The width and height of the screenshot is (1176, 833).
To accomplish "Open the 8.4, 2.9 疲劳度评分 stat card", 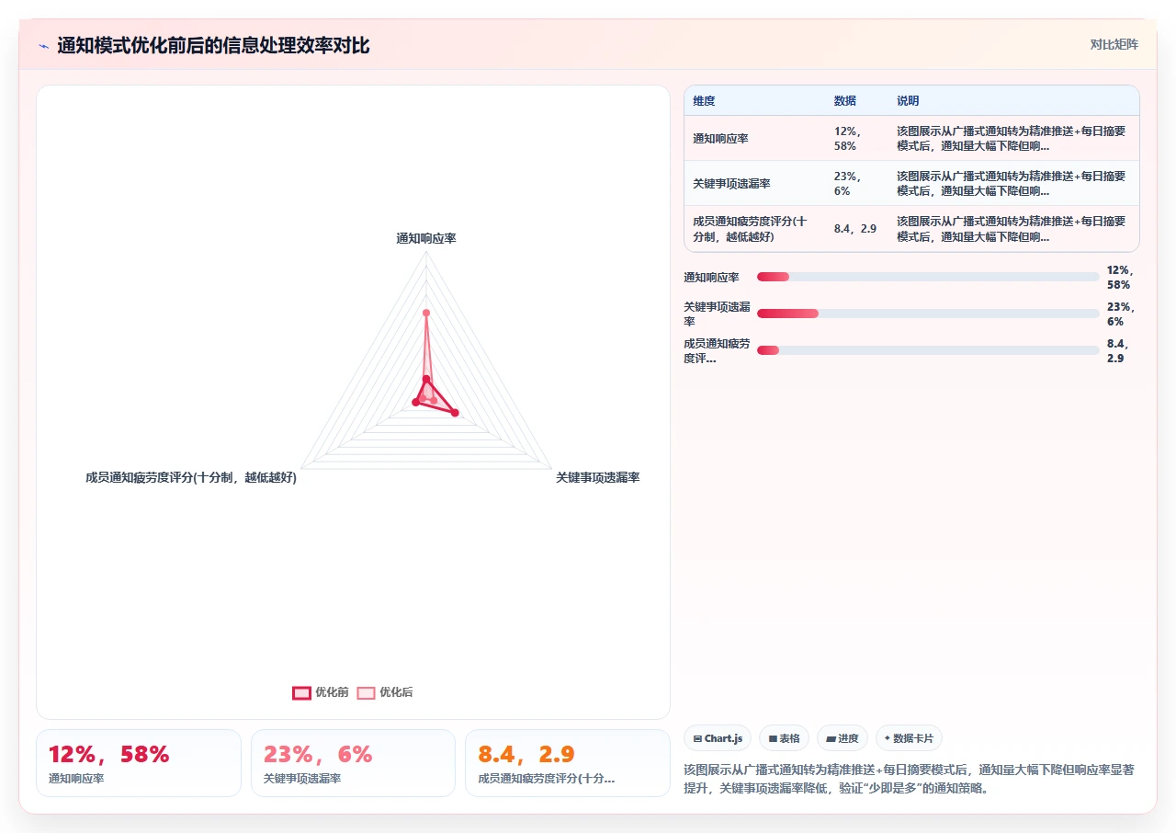I will tap(568, 763).
